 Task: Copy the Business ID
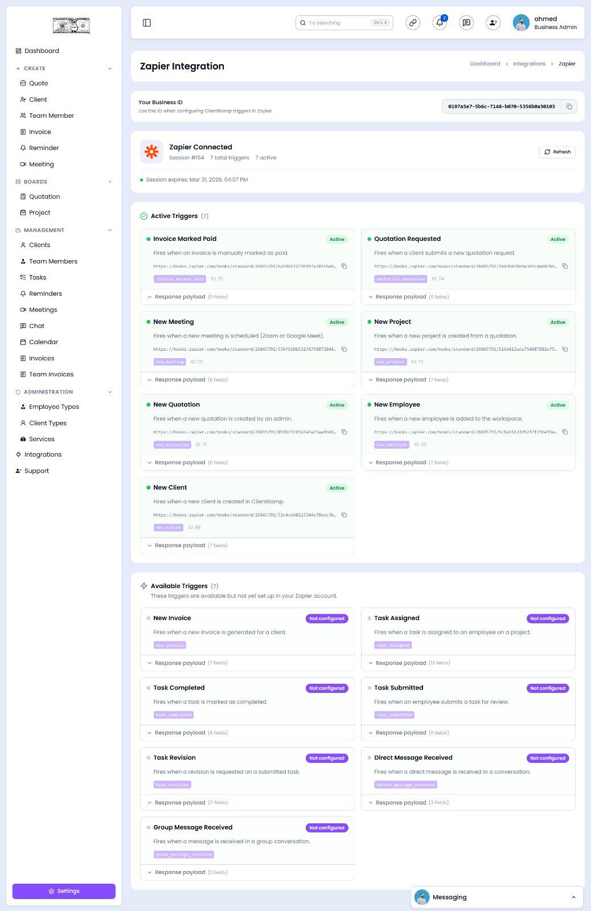(x=569, y=106)
